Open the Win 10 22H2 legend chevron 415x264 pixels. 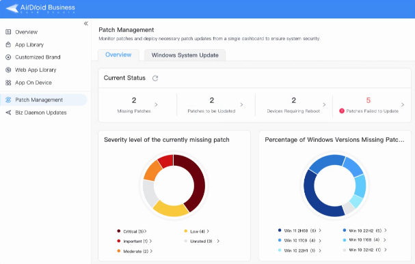pyautogui.click(x=386, y=231)
